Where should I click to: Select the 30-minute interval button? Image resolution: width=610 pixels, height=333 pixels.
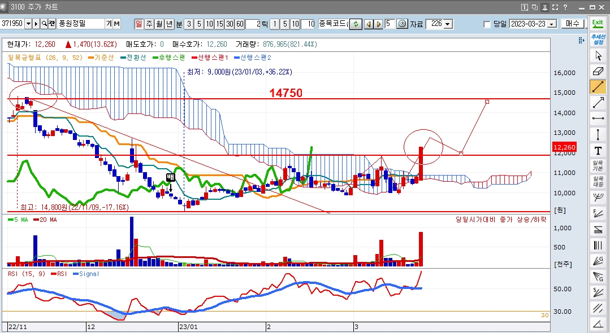point(230,24)
